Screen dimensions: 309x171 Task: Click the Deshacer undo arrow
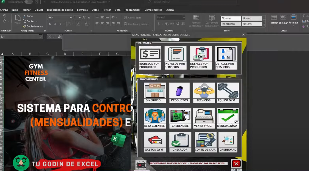pos(4,16)
